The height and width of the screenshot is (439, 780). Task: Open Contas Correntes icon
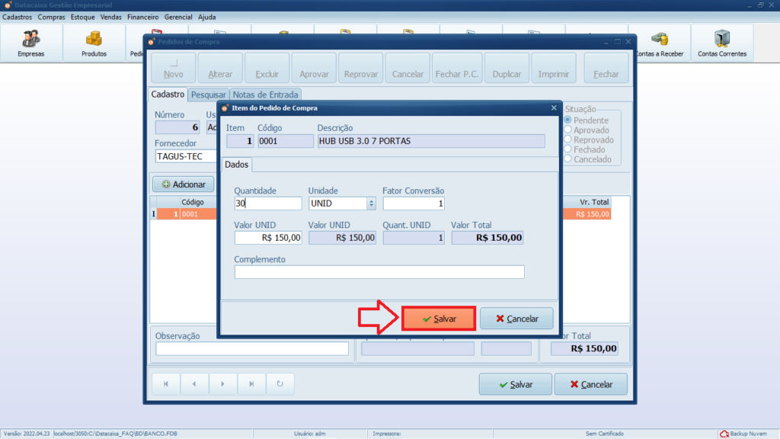(x=721, y=43)
